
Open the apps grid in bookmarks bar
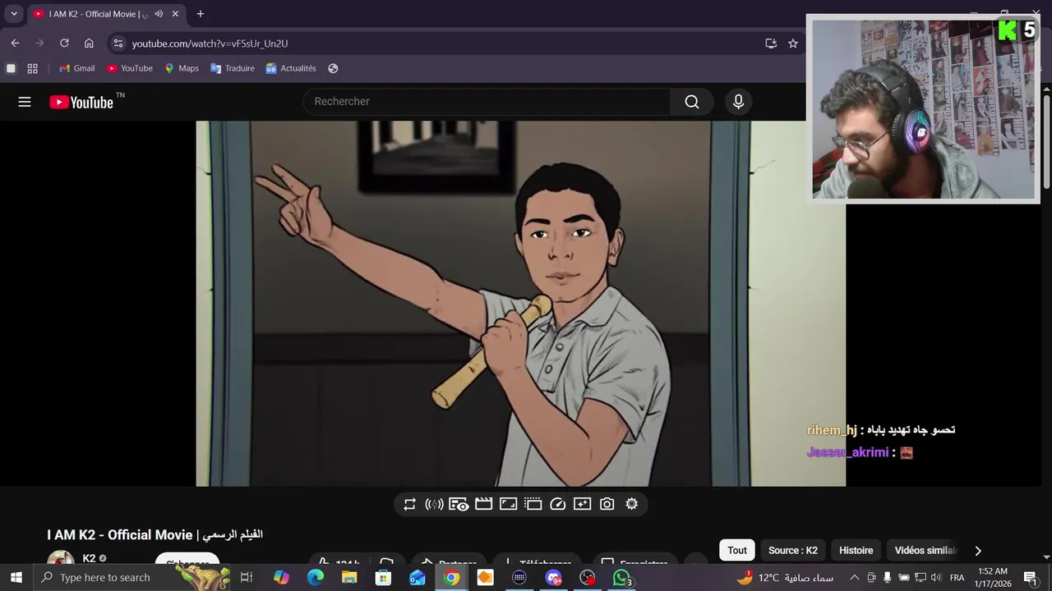tap(33, 68)
